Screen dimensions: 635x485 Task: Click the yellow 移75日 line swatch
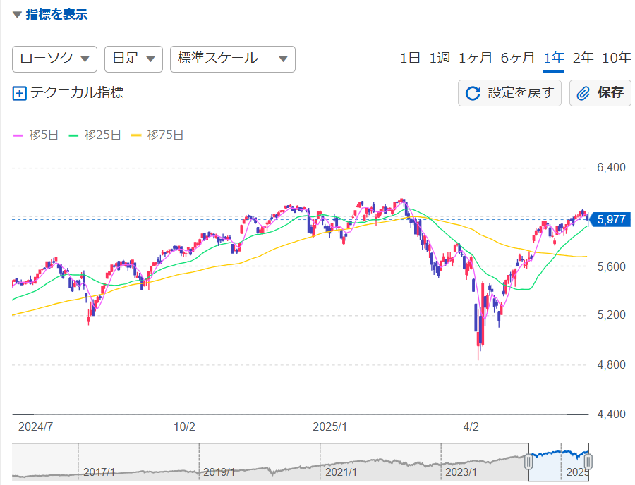(x=135, y=135)
